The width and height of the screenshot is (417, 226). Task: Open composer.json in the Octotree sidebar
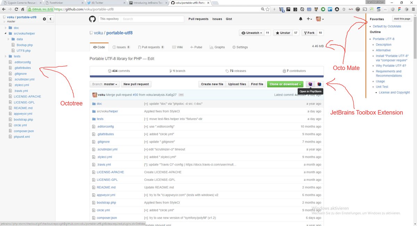pos(24,131)
